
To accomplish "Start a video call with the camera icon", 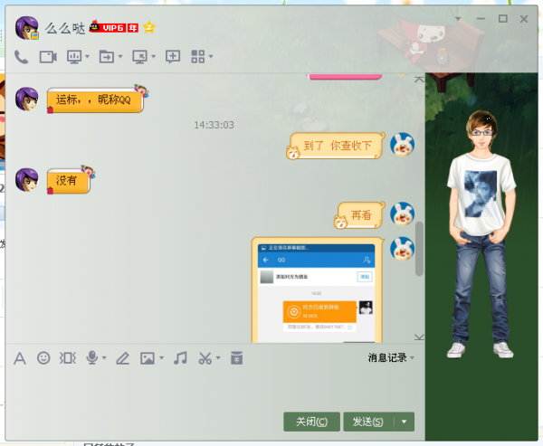I will coord(48,57).
